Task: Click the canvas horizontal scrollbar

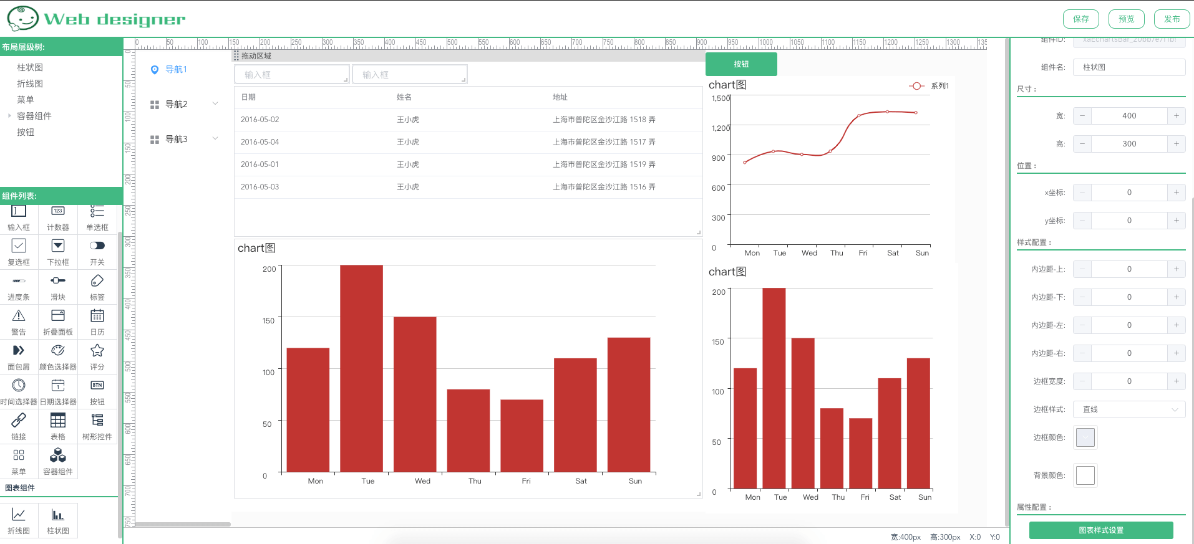Action: tap(183, 524)
